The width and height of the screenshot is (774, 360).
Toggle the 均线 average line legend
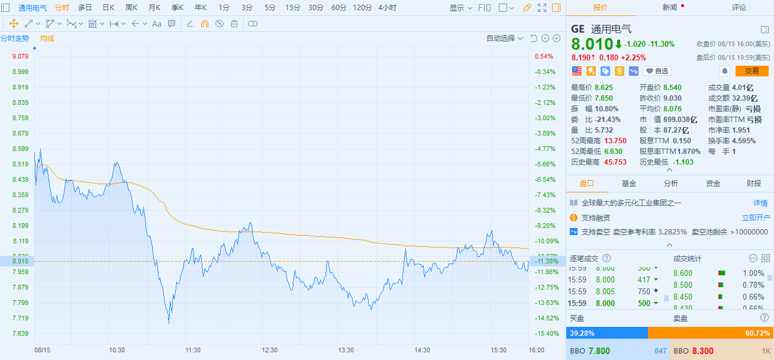47,38
